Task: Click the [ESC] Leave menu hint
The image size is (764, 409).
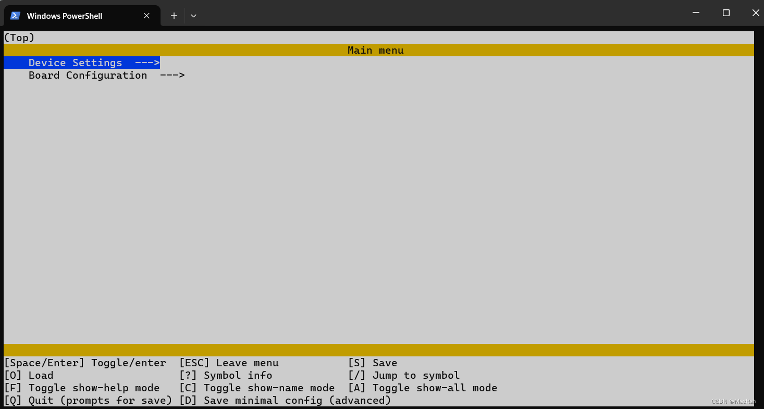Action: pos(229,363)
